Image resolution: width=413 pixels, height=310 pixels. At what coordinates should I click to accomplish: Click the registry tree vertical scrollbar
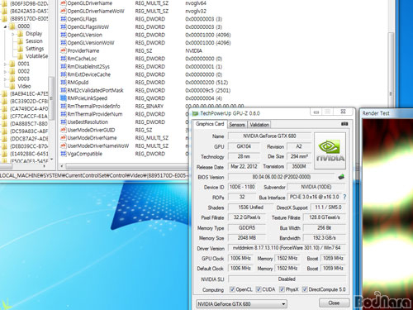(51, 98)
